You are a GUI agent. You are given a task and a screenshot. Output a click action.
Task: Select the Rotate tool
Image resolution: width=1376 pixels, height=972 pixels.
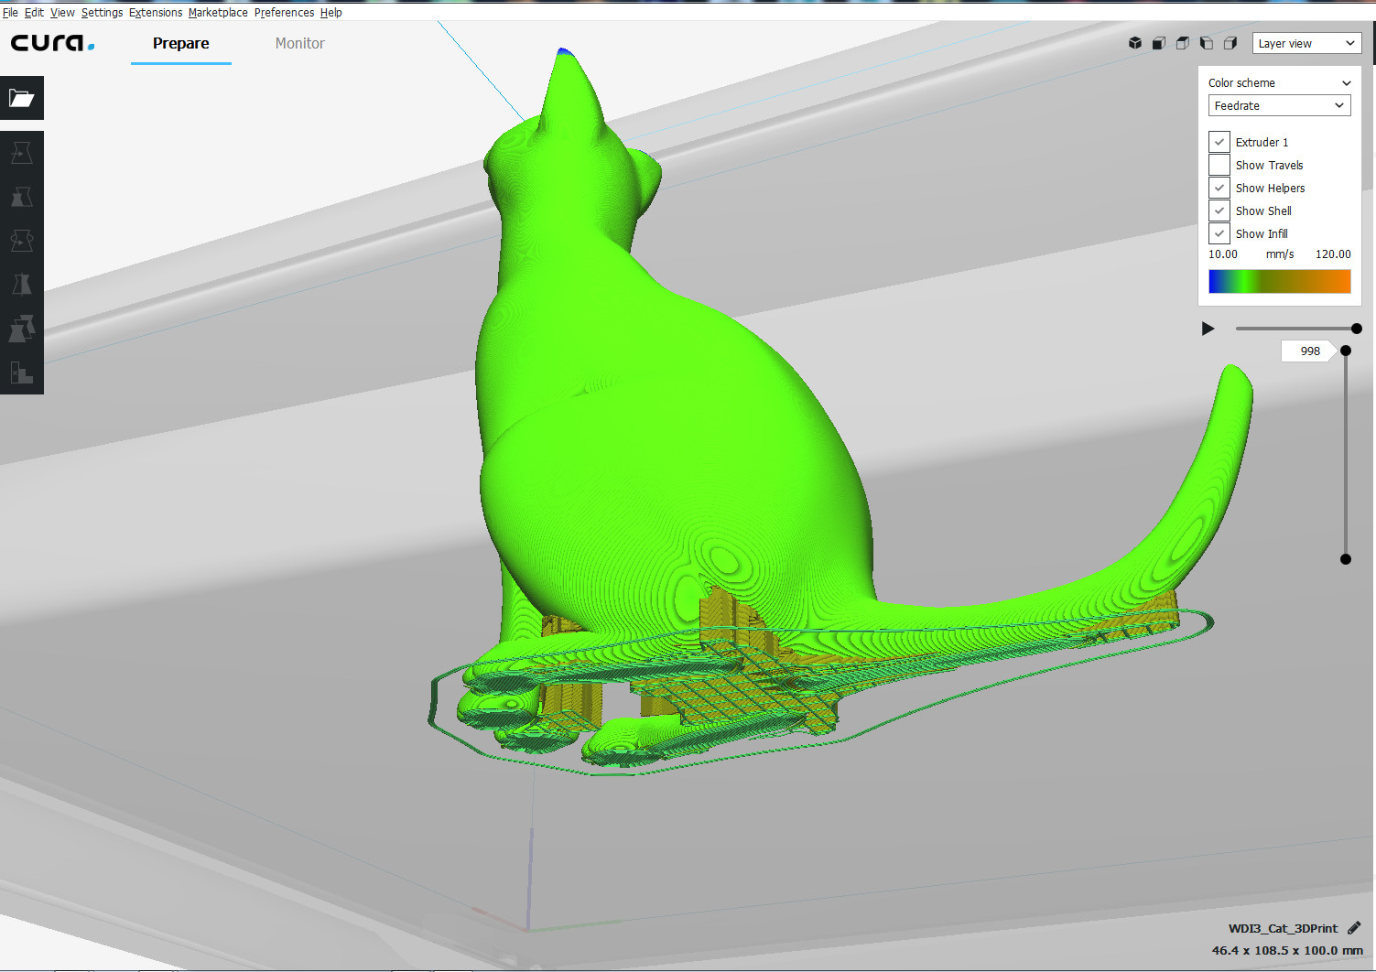coord(21,241)
